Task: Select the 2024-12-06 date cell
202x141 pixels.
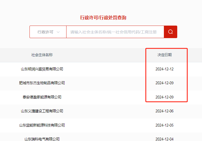Action: point(164,111)
